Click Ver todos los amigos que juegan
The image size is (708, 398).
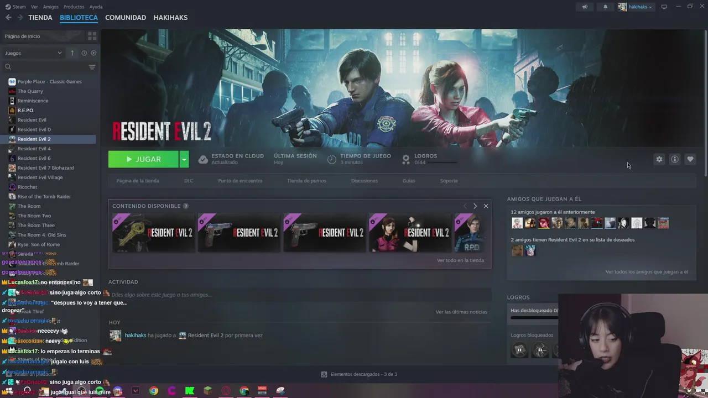[647, 272]
